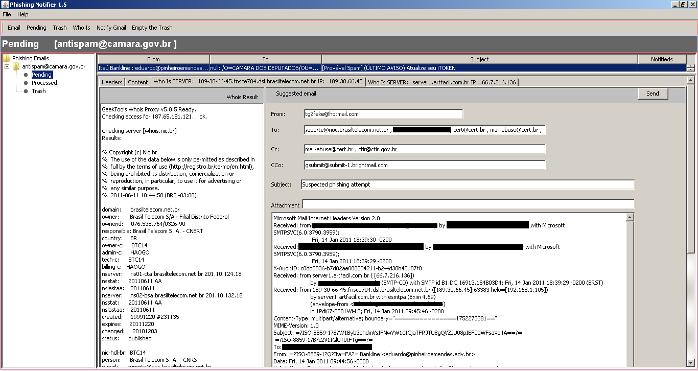This screenshot has height=371, width=698.
Task: Collapse the antispam@camara.gov.br tree node
Action: point(7,66)
